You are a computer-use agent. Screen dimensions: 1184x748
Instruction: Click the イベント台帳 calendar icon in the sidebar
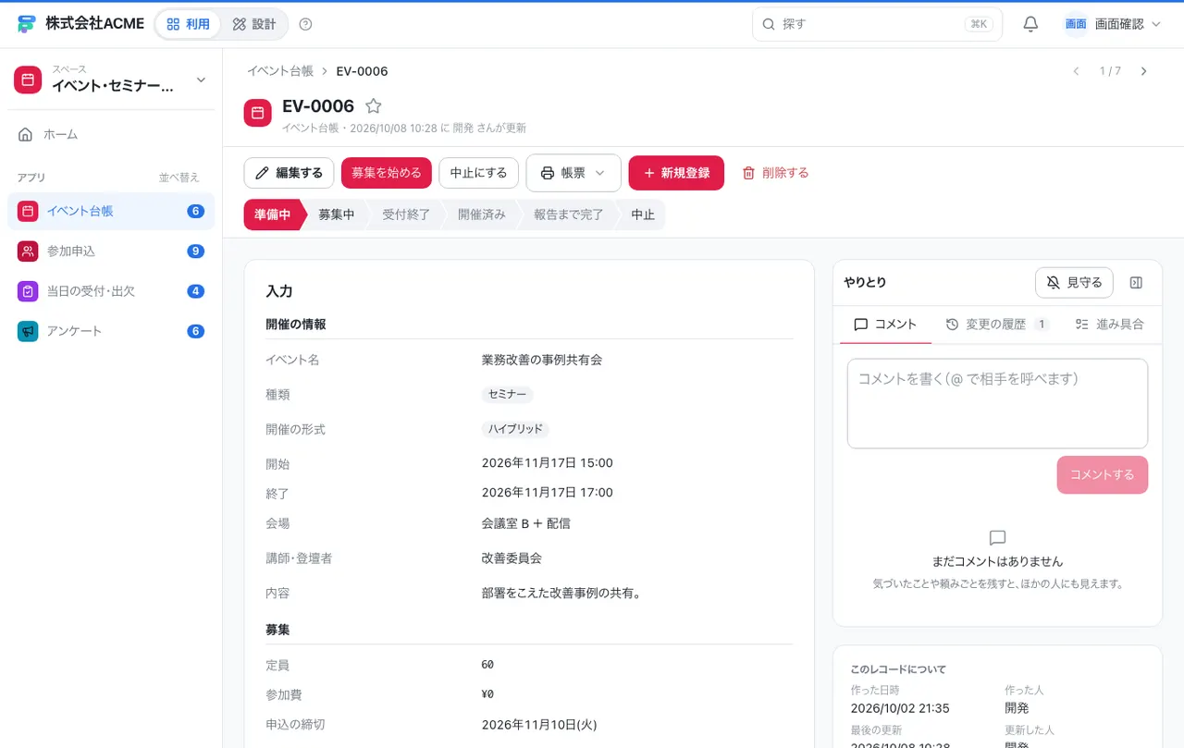tap(28, 211)
